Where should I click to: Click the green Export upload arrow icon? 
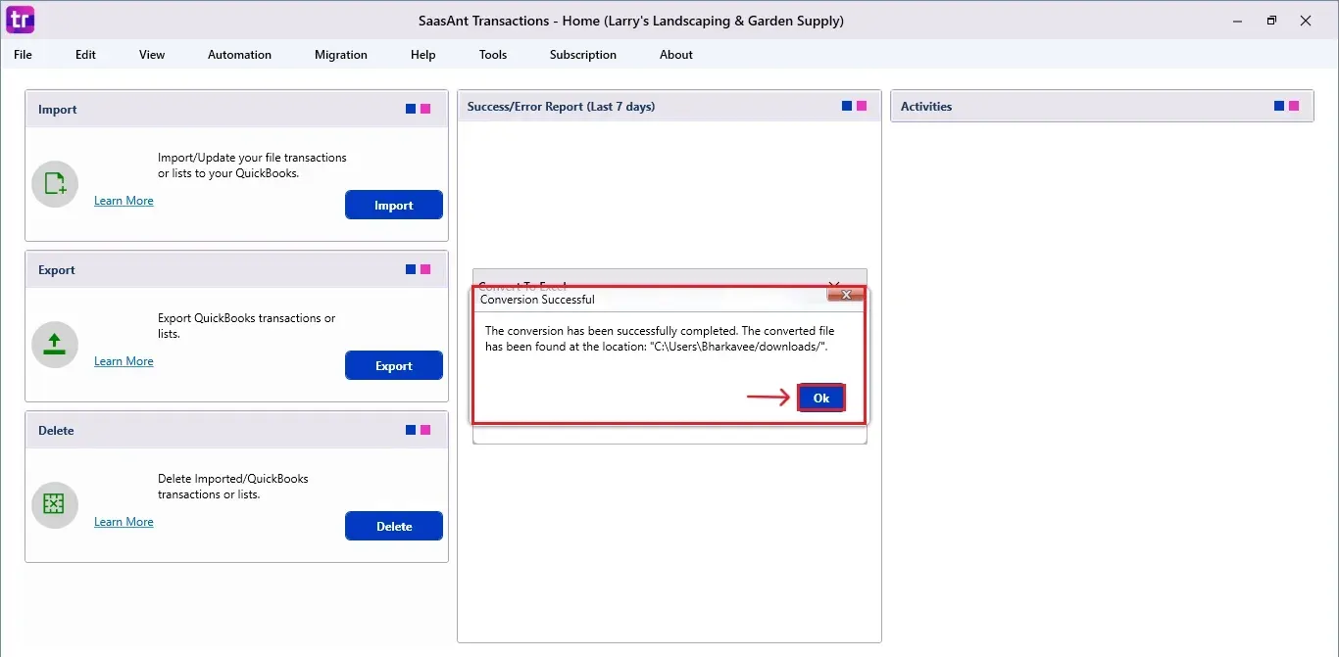click(x=55, y=345)
